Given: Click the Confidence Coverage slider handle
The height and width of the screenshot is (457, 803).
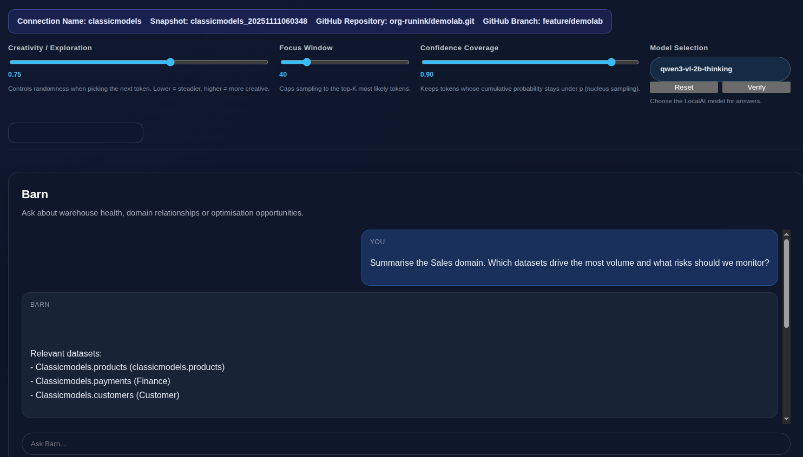Looking at the screenshot, I should click(x=611, y=62).
